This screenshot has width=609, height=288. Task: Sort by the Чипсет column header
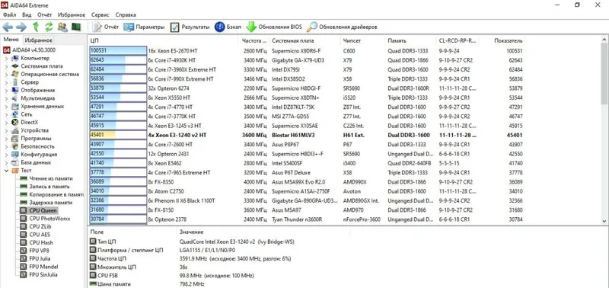(363, 41)
